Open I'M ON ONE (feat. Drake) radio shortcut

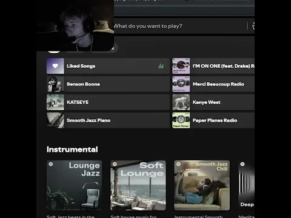point(213,66)
